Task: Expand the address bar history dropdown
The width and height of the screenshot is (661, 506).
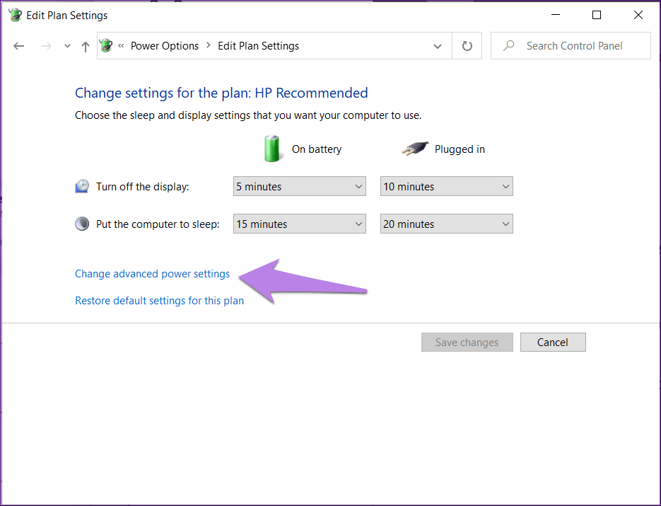Action: coord(438,46)
